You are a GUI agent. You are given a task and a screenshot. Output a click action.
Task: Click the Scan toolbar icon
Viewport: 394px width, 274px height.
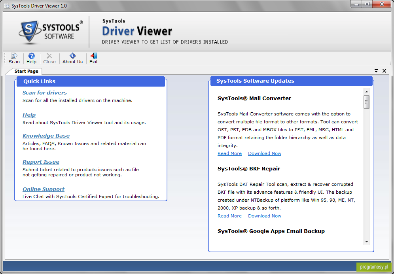(14, 58)
